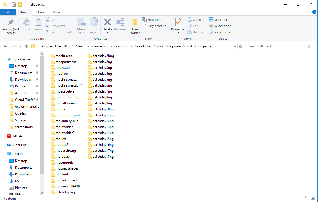The width and height of the screenshot is (318, 202).
Task: Switch to the Home ribbon tab
Action: 24,12
